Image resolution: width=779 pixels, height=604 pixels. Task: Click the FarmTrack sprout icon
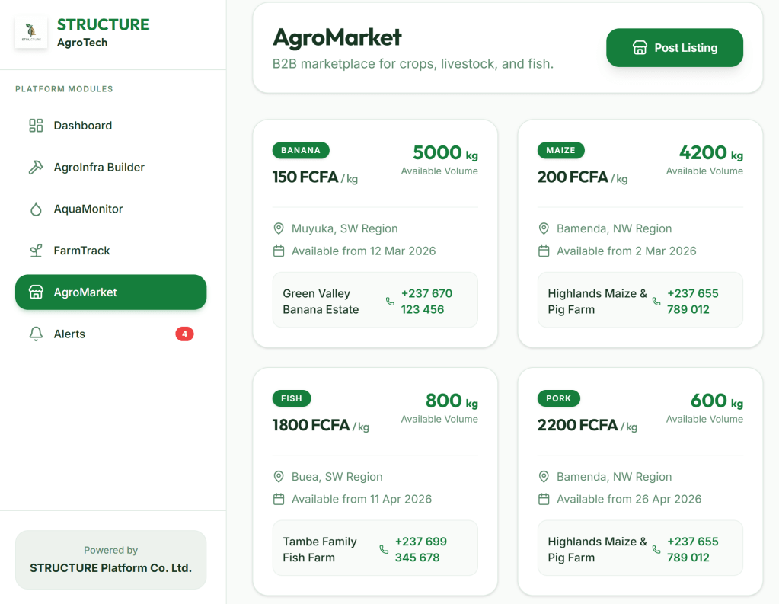coord(36,251)
